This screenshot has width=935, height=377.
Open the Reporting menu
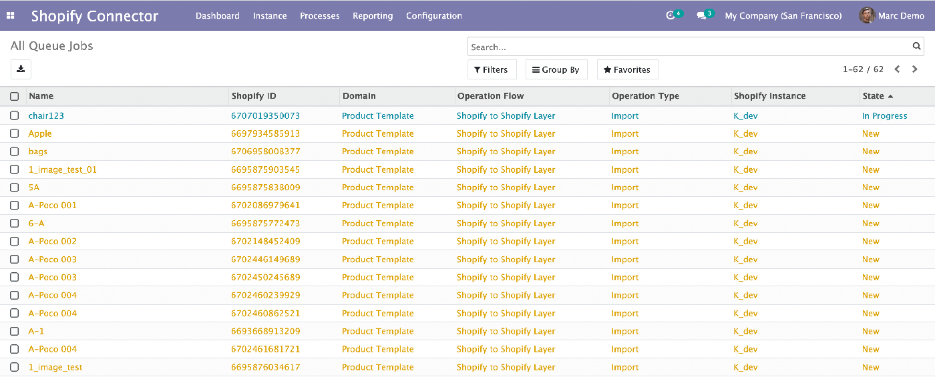click(373, 15)
